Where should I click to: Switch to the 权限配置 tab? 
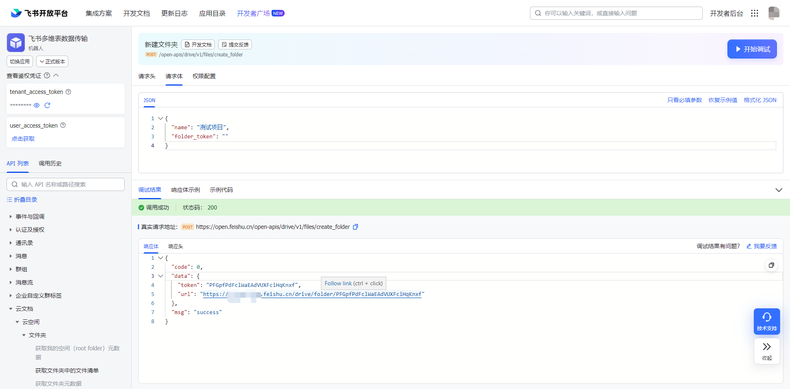tap(204, 76)
